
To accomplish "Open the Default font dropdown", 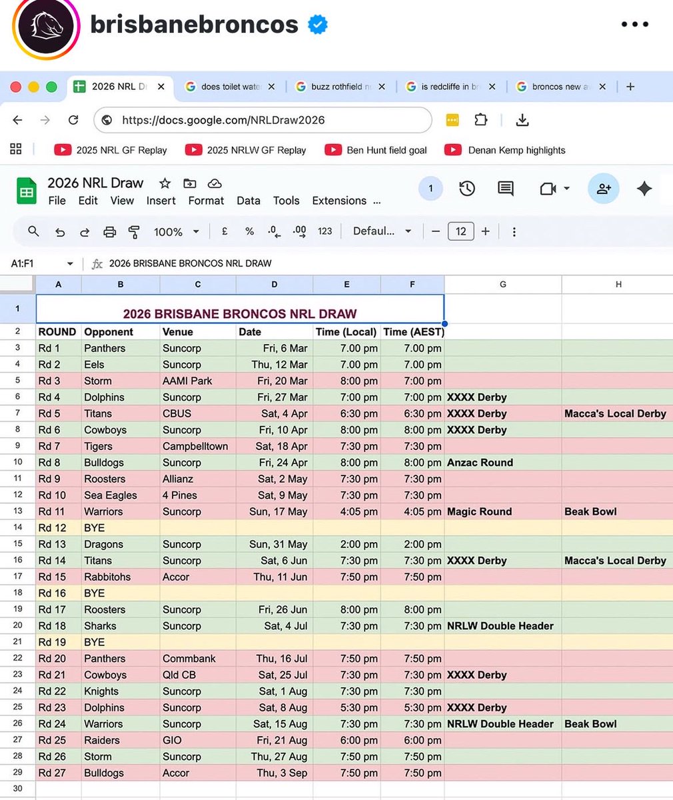I will tap(381, 231).
